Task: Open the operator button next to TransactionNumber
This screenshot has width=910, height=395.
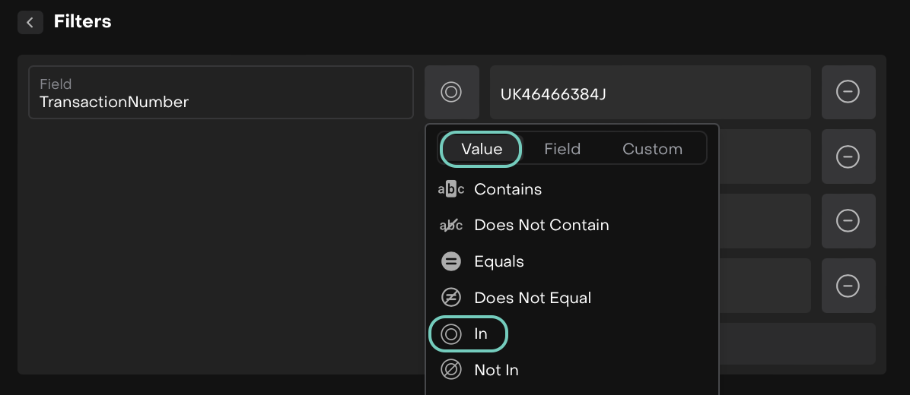Action: (x=451, y=92)
